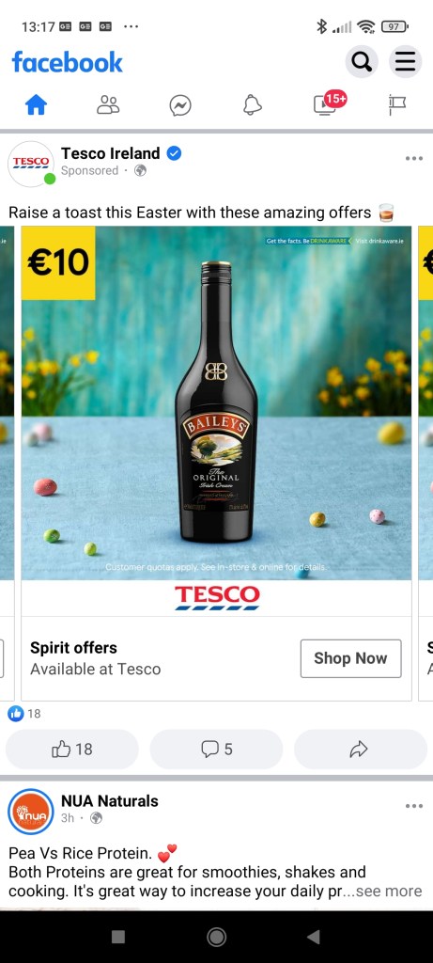Open Tesco Ireland profile picture
The height and width of the screenshot is (963, 433).
click(x=31, y=164)
